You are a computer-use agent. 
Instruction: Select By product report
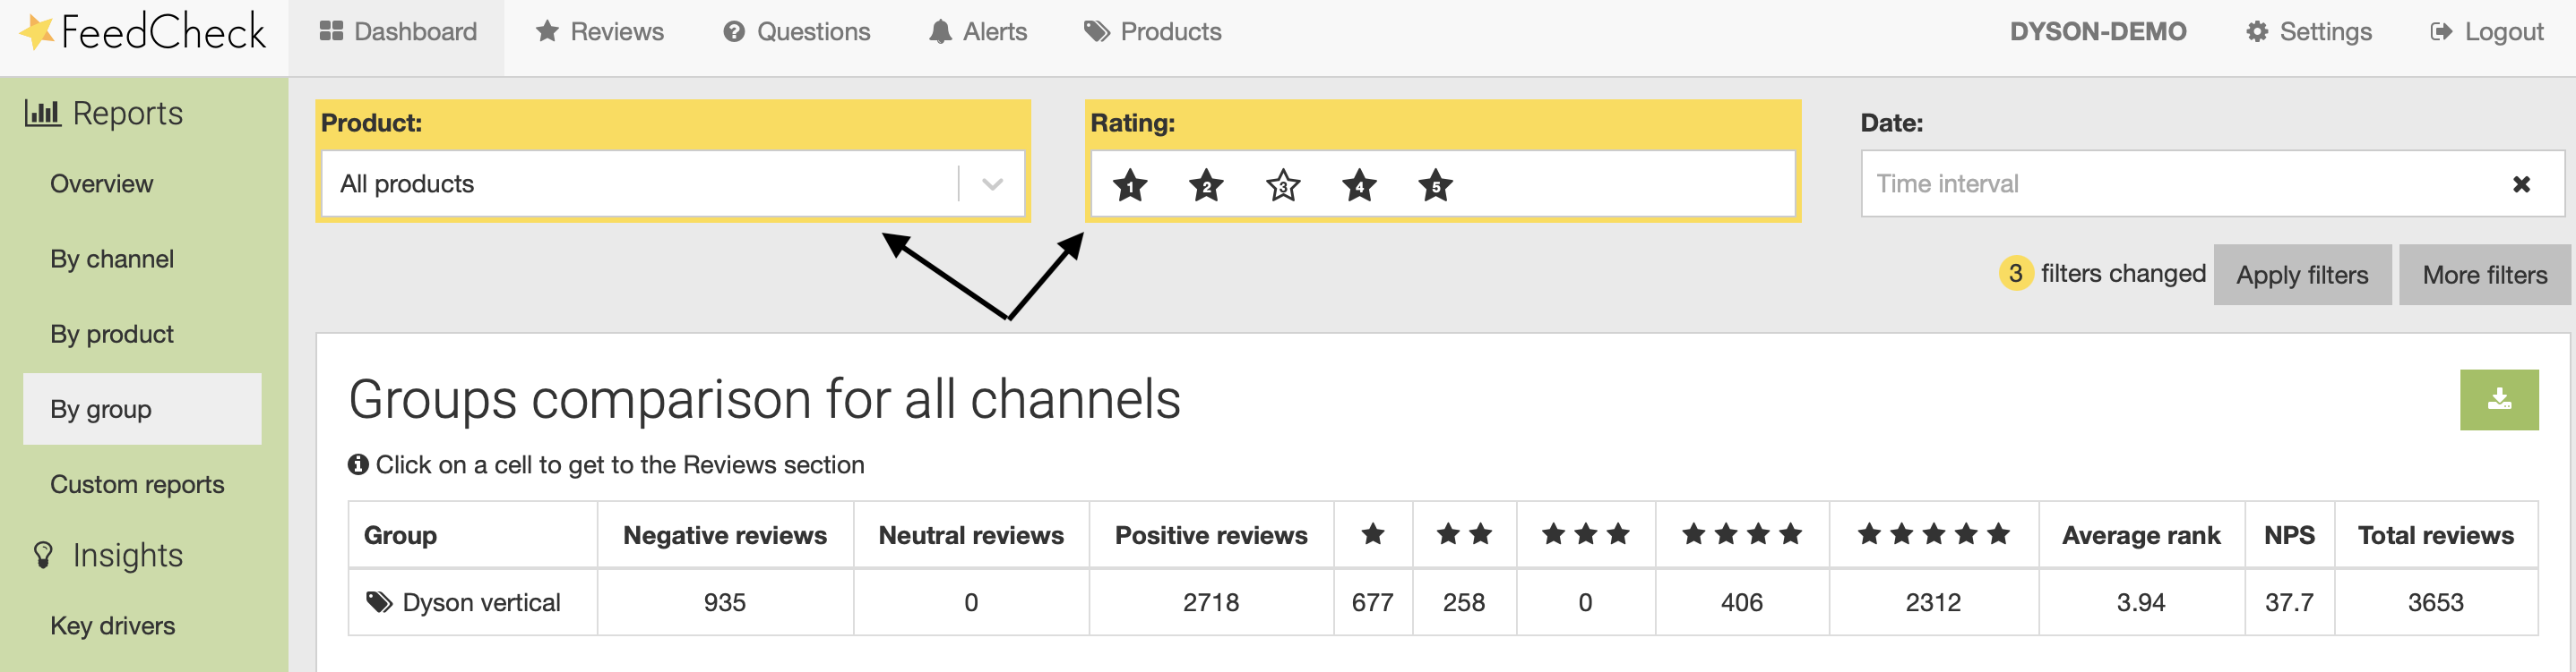pos(112,334)
